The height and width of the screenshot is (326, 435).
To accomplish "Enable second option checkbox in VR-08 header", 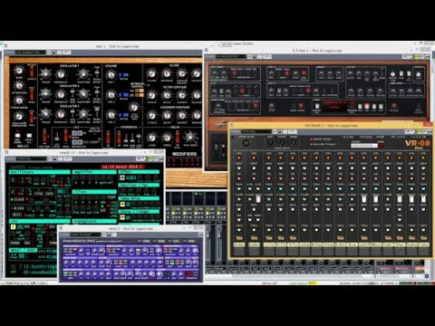I will point(312,144).
